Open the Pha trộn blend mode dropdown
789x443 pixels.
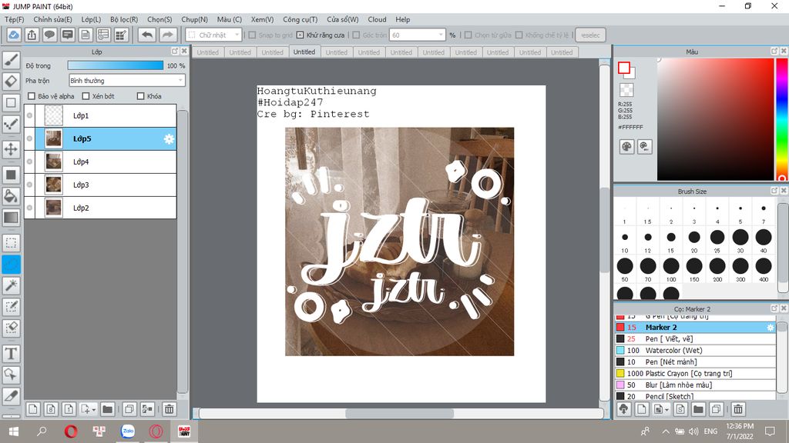[127, 80]
